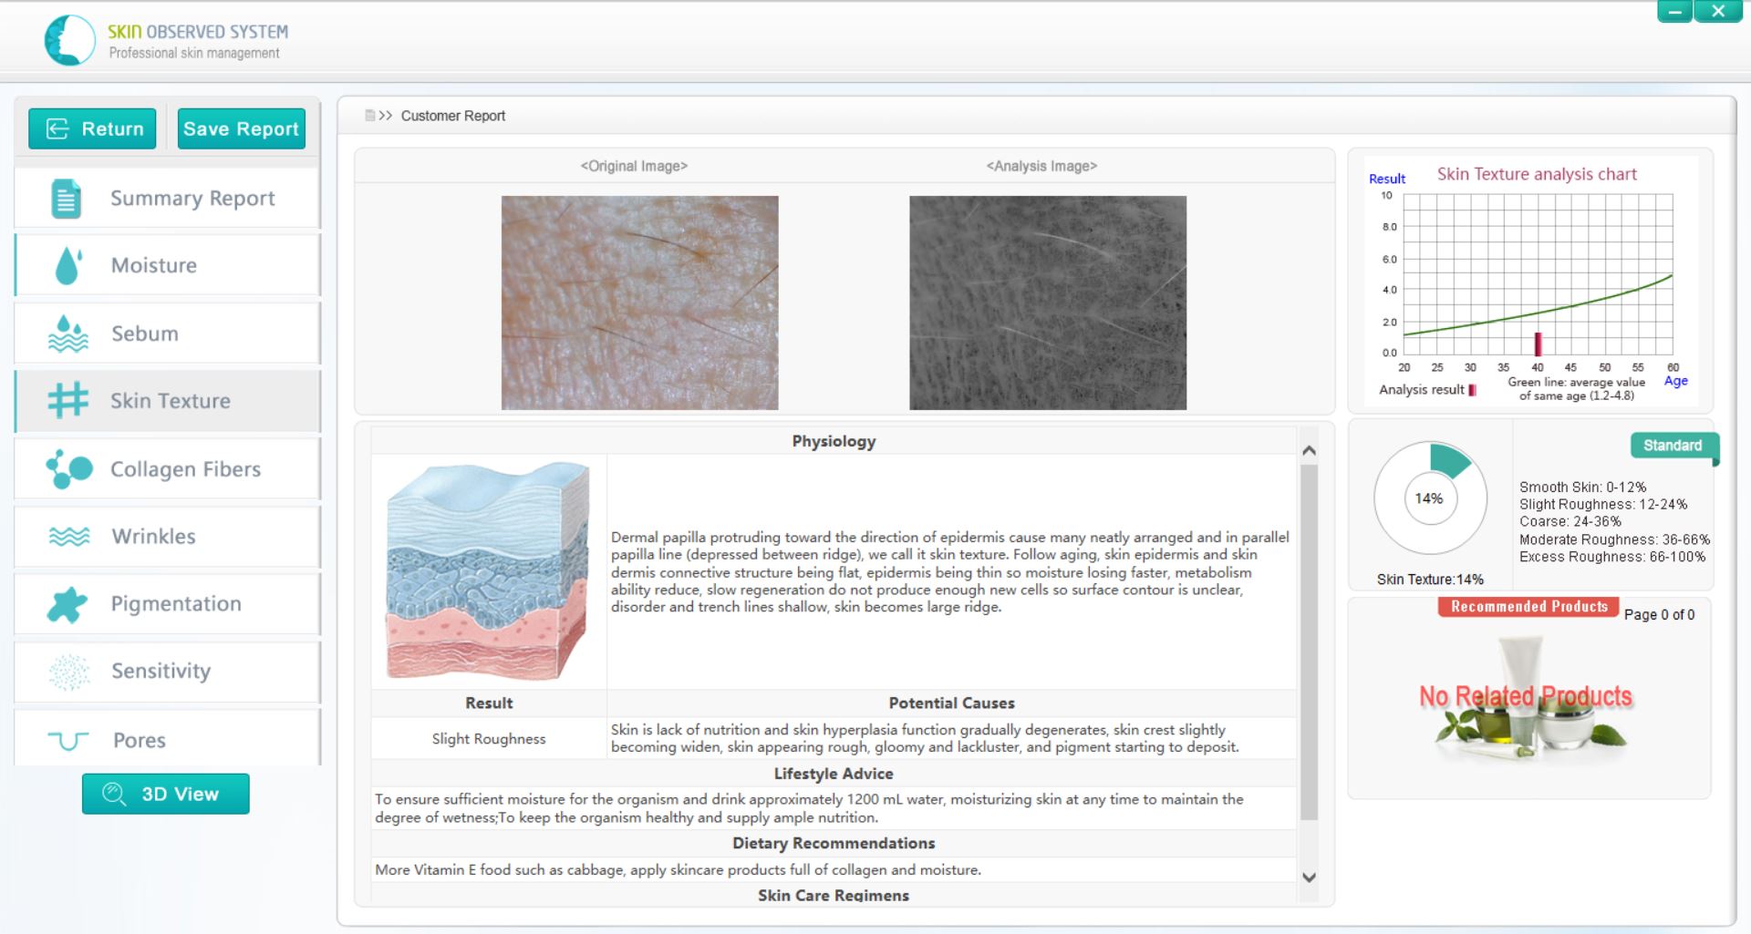The height and width of the screenshot is (934, 1751).
Task: Open the Collagen Fibers molecule icon
Action: click(x=69, y=468)
